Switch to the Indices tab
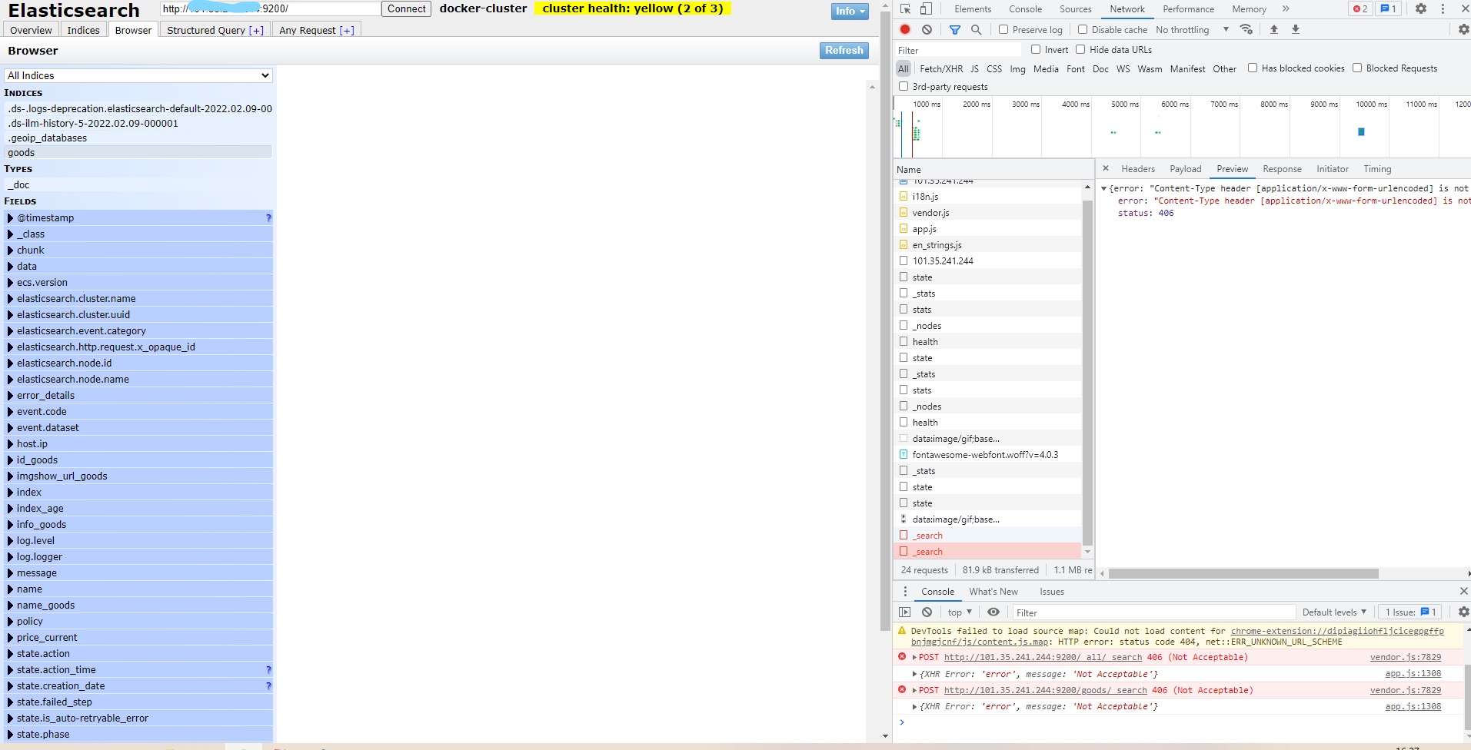Viewport: 1471px width, 750px height. [83, 30]
